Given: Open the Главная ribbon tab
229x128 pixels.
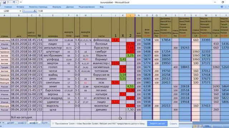Looking at the screenshot, I should point(8,7).
